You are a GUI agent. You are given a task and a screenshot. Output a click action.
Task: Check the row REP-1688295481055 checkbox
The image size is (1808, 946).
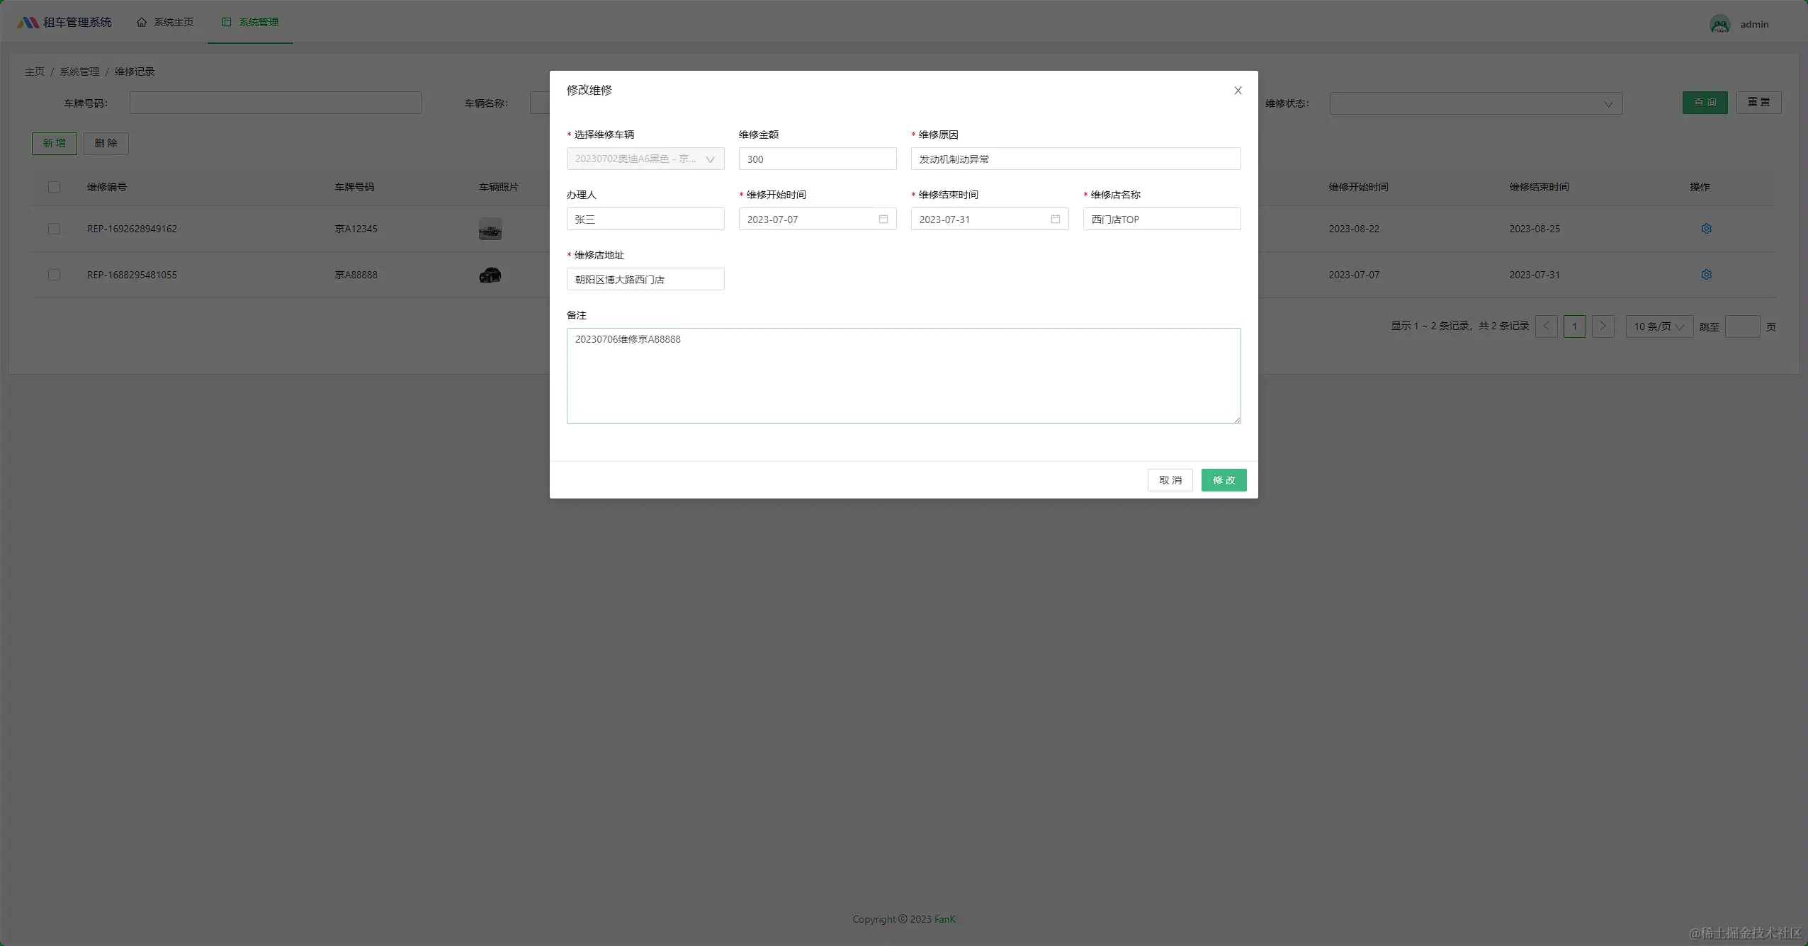pyautogui.click(x=54, y=275)
